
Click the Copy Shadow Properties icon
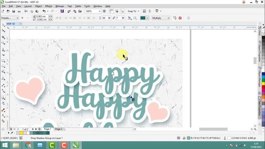tap(175, 18)
